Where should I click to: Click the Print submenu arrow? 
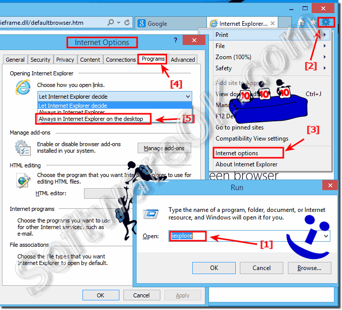[325, 35]
